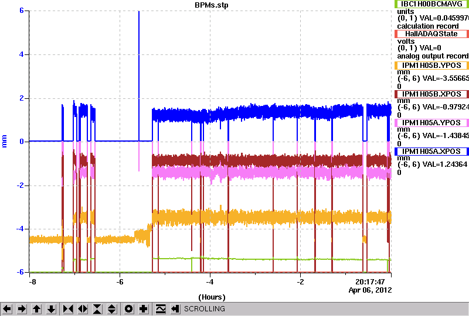Image resolution: width=469 pixels, height=316 pixels.
Task: Pan the graph left with the left arrow
Action: 7,309
